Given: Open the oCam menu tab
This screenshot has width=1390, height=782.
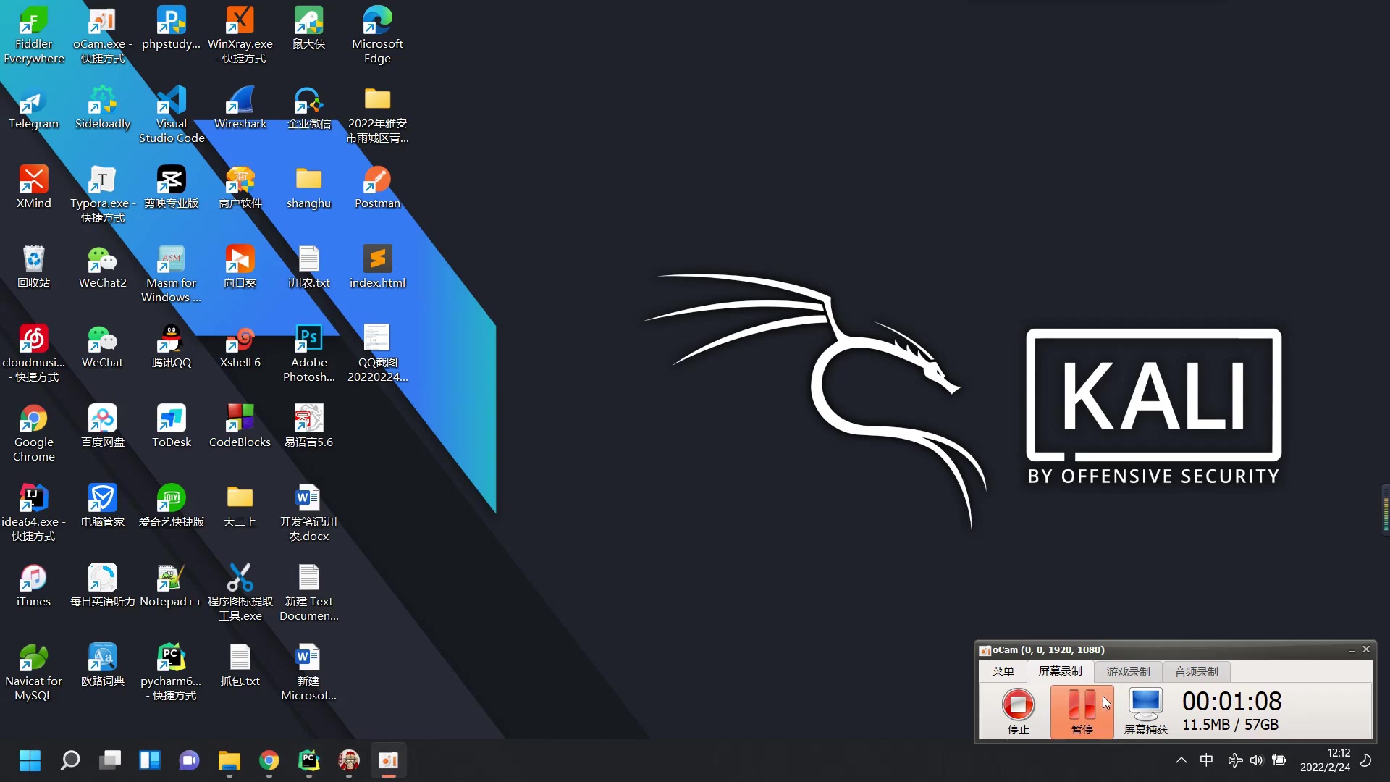Looking at the screenshot, I should coord(1003,671).
